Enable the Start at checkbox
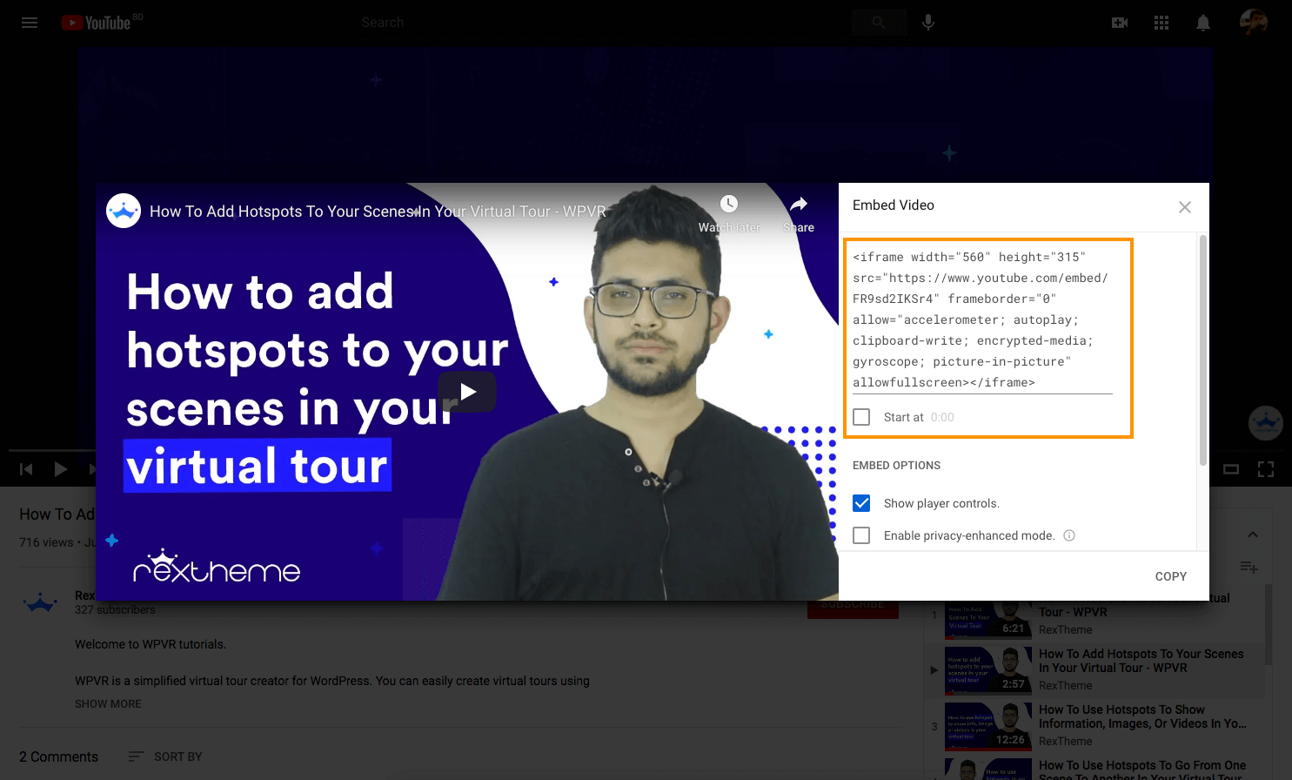Image resolution: width=1292 pixels, height=780 pixels. coord(861,417)
